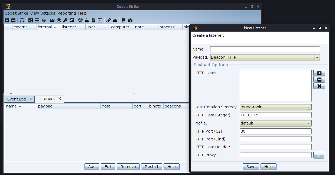Switch to the Event Log tab
Viewport: 335px width, 175px height.
[17, 99]
